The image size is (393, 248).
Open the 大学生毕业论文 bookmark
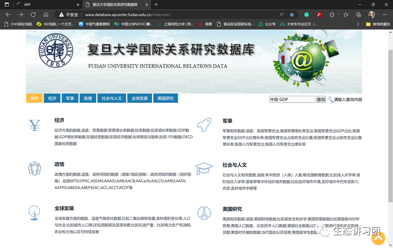click(299, 24)
